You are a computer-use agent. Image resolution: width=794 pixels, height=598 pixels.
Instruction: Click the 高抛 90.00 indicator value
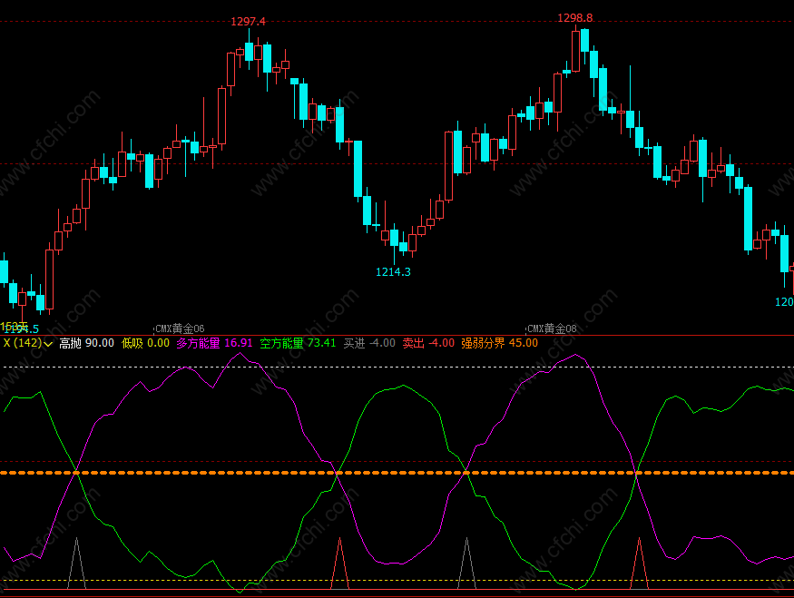coord(86,343)
